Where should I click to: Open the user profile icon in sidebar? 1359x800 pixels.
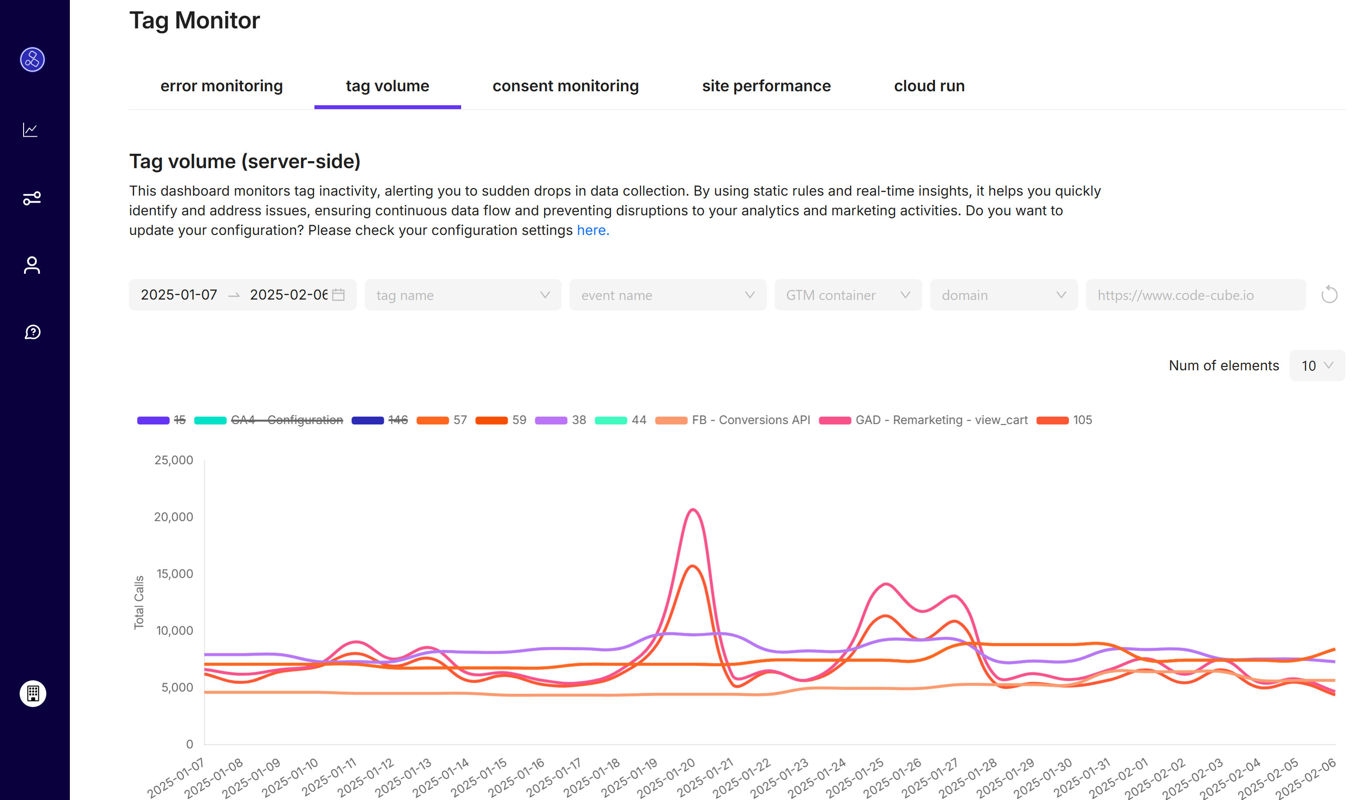[x=31, y=265]
